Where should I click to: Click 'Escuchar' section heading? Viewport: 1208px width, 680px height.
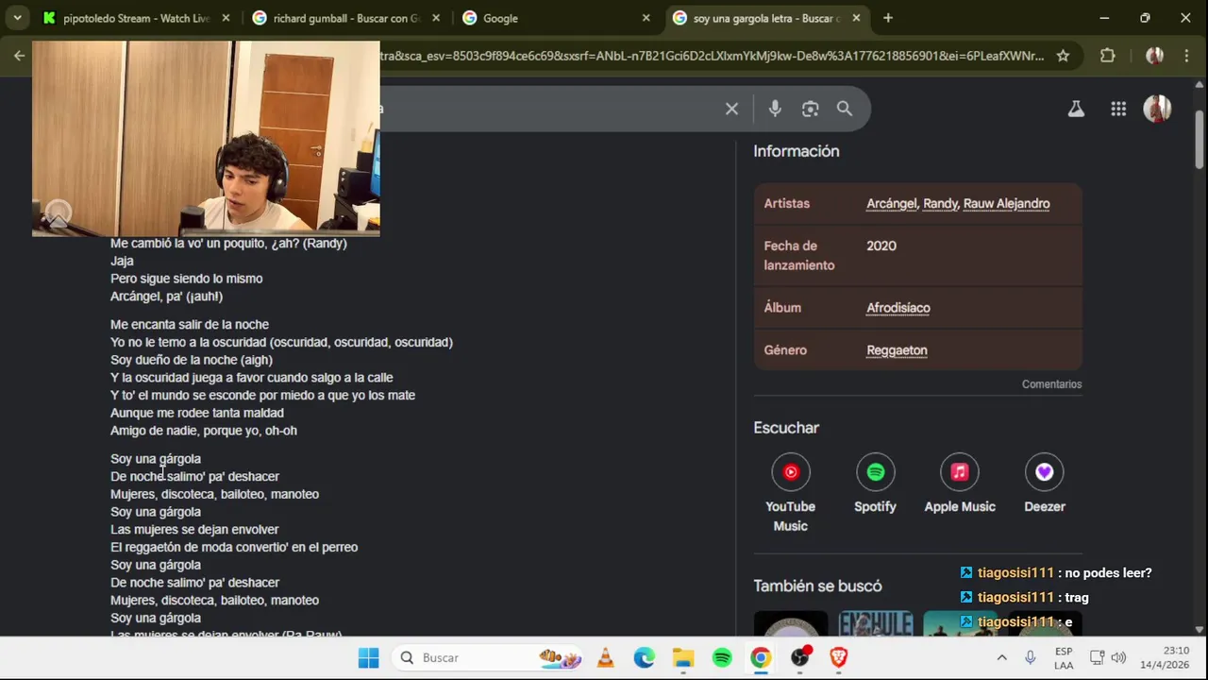[x=786, y=428]
